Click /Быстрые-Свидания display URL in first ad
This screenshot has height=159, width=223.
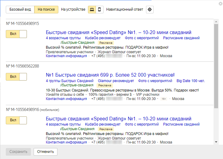pos(77,43)
